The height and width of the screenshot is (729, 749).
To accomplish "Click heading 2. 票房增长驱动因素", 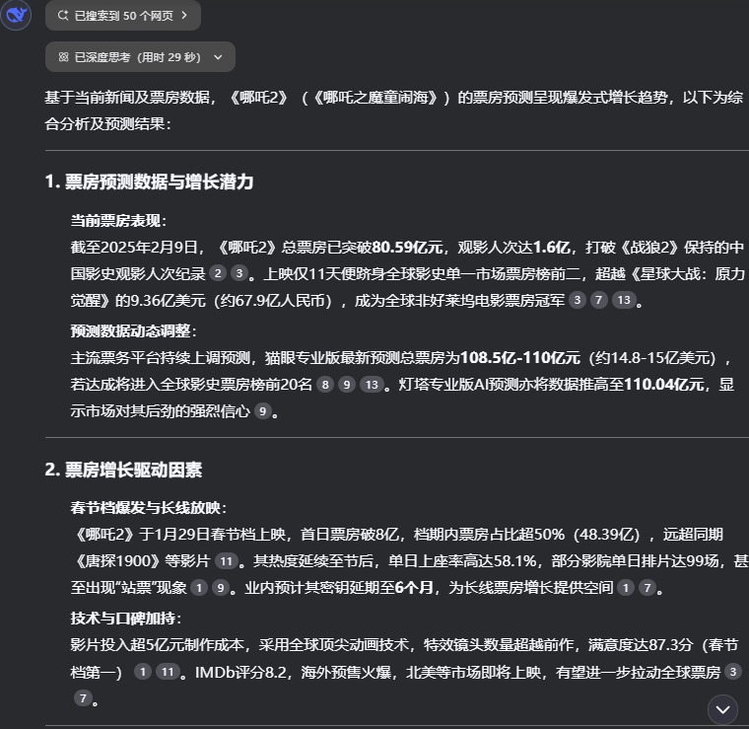I will [123, 470].
